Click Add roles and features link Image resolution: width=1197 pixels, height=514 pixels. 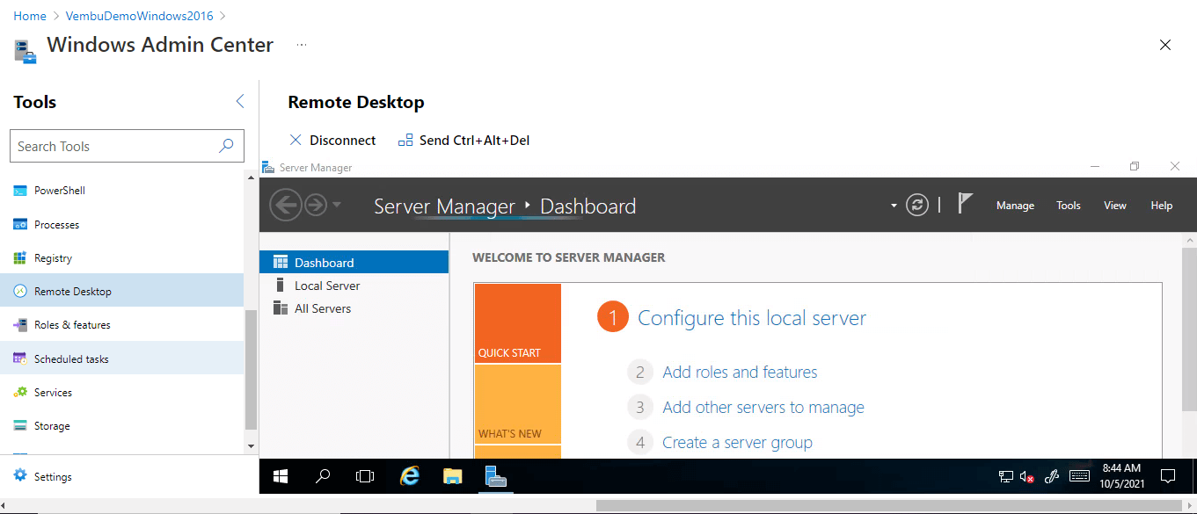click(740, 373)
